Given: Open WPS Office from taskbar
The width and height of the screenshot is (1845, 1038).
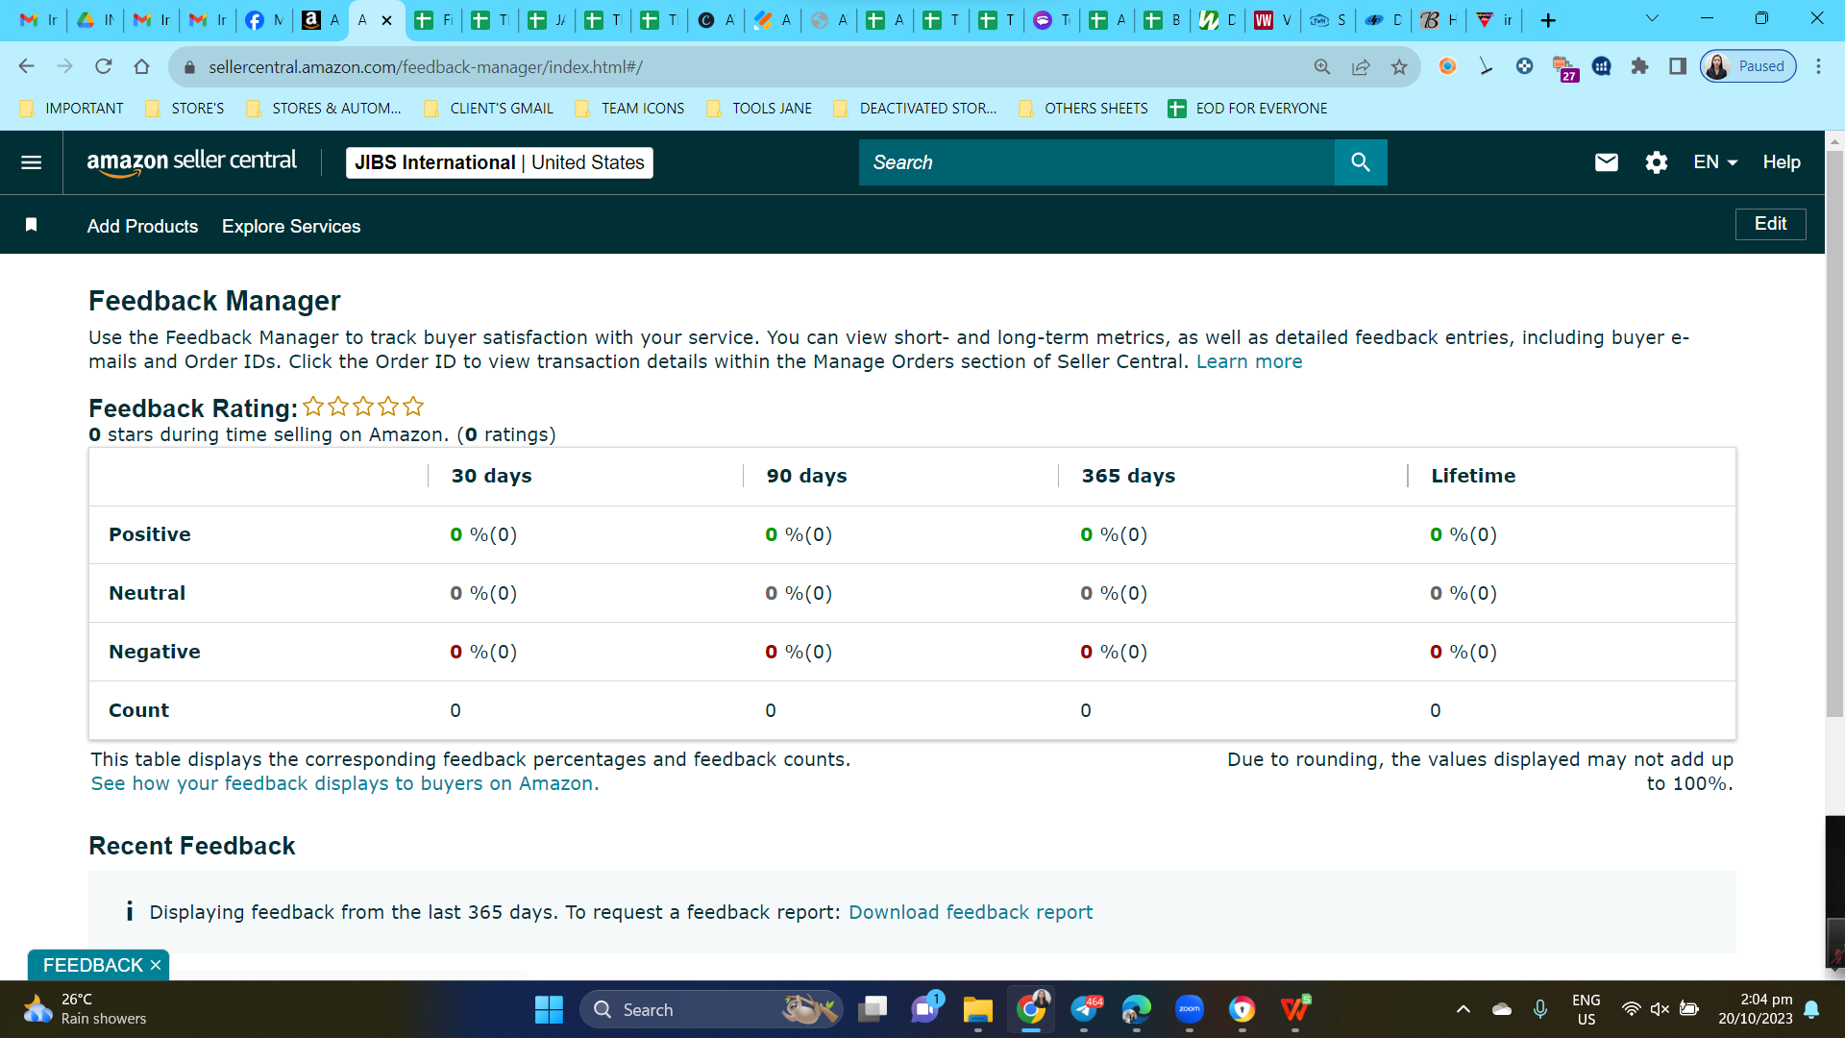Looking at the screenshot, I should click(1294, 1009).
